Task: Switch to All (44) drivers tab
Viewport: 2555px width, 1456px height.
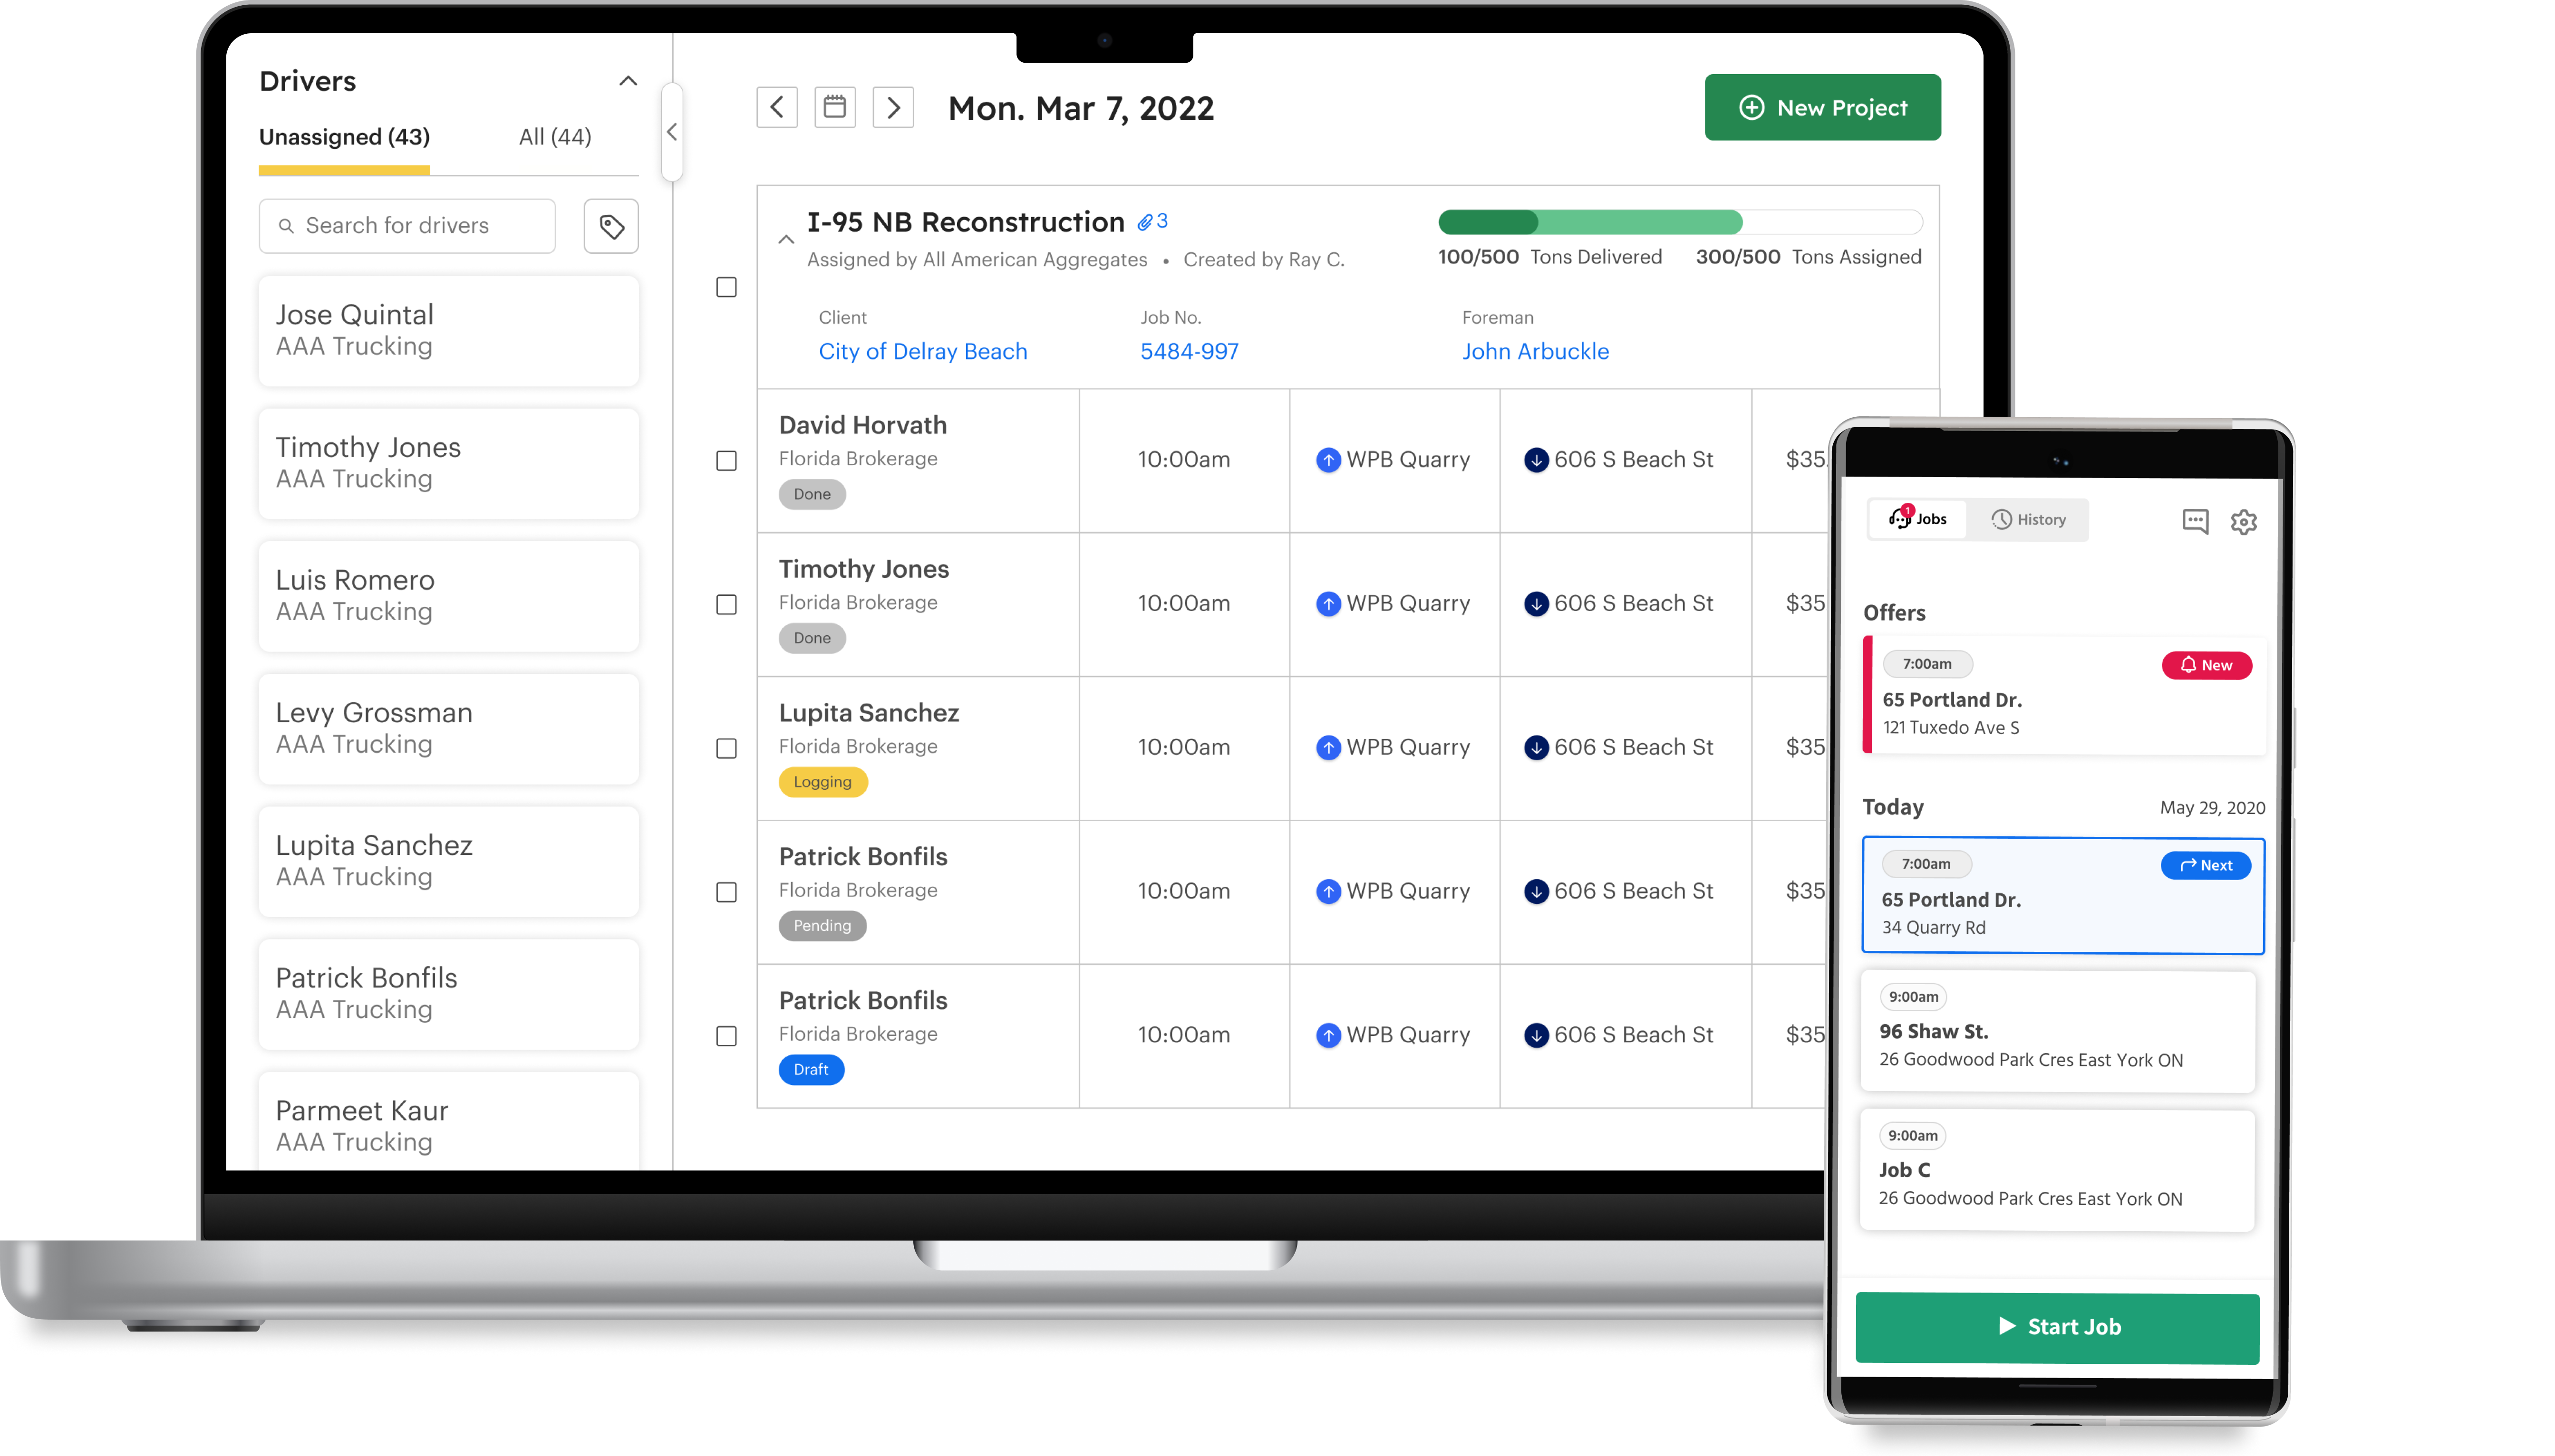Action: (555, 137)
